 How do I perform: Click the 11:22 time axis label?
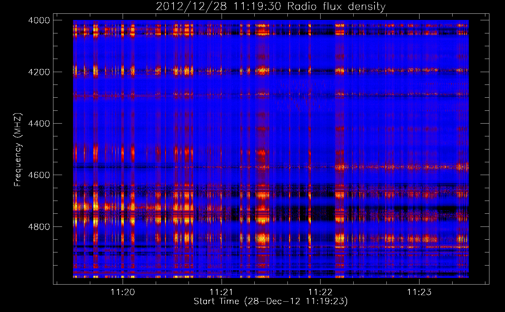320,292
